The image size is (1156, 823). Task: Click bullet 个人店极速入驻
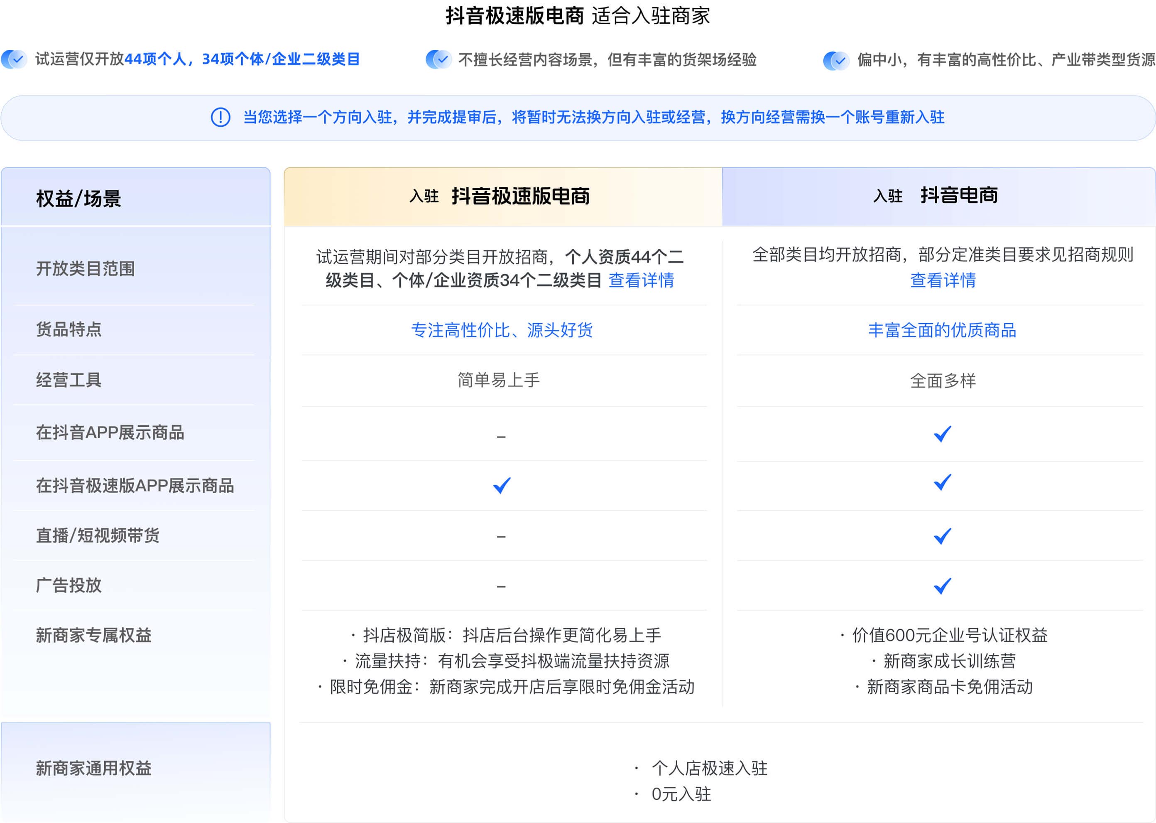[x=702, y=768]
